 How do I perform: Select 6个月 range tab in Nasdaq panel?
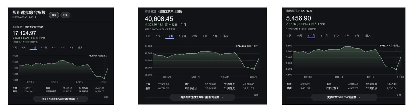click(x=44, y=47)
